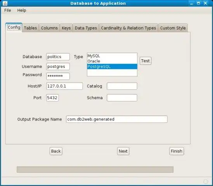Click the Test connection button
This screenshot has width=213, height=186.
point(145,61)
